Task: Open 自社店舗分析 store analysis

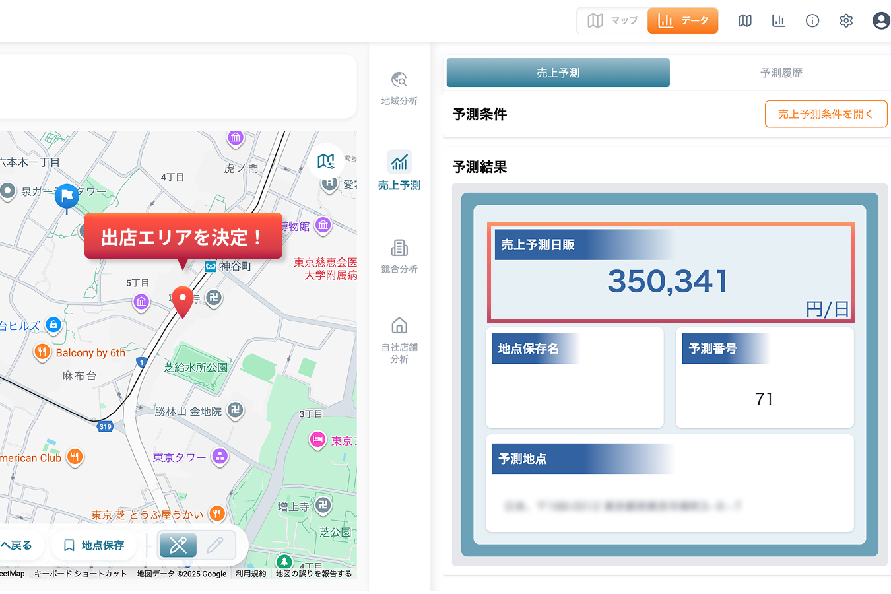Action: tap(399, 340)
